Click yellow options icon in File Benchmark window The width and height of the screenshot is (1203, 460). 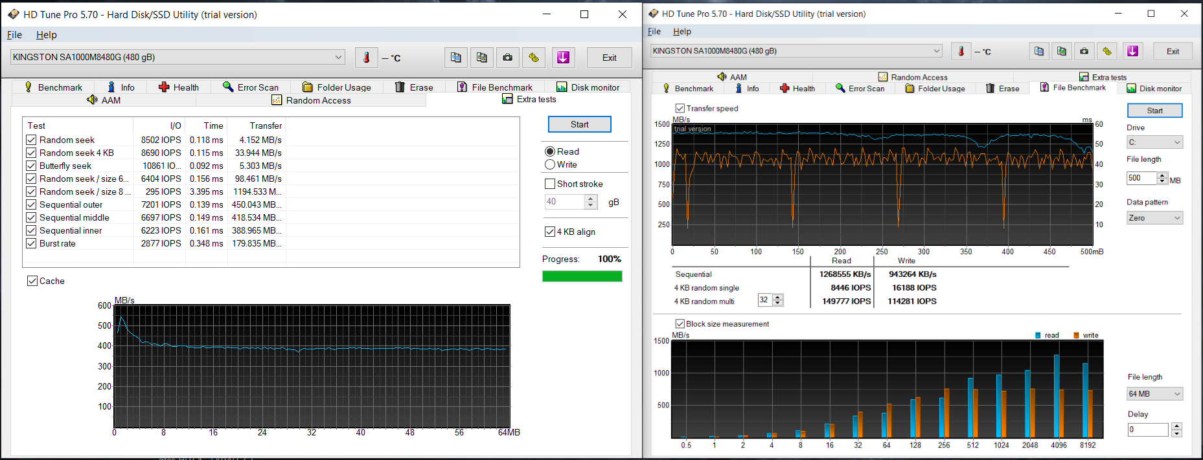[x=1106, y=51]
